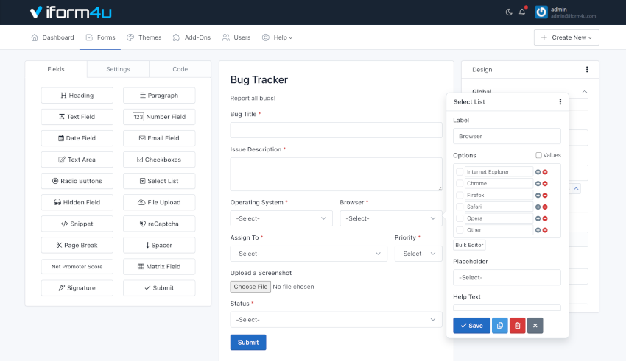The height and width of the screenshot is (361, 626).
Task: Add option after Internet Explorer with plus icon
Action: [x=538, y=171]
